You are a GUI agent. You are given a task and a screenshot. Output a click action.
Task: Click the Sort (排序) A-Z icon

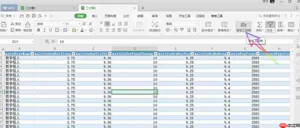pos(280,24)
